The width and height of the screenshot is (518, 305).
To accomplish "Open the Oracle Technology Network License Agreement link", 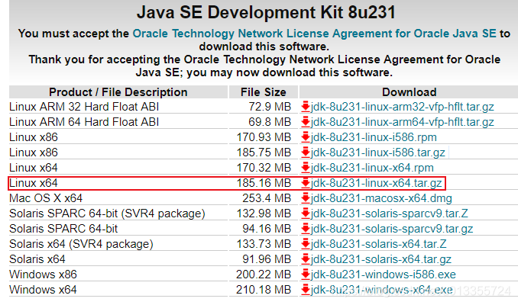I will [314, 34].
